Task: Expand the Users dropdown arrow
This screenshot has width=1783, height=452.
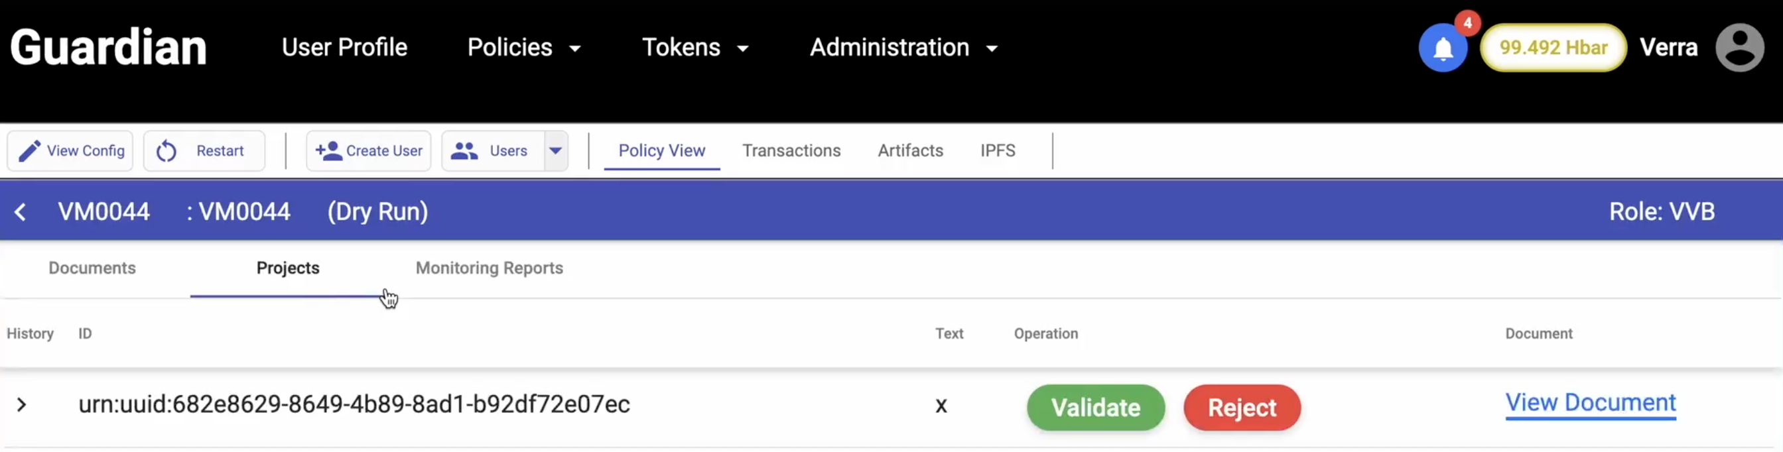Action: click(555, 150)
